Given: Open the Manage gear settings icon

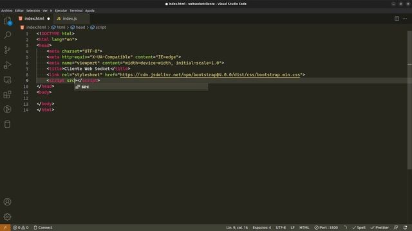Looking at the screenshot, I should 7,217.
